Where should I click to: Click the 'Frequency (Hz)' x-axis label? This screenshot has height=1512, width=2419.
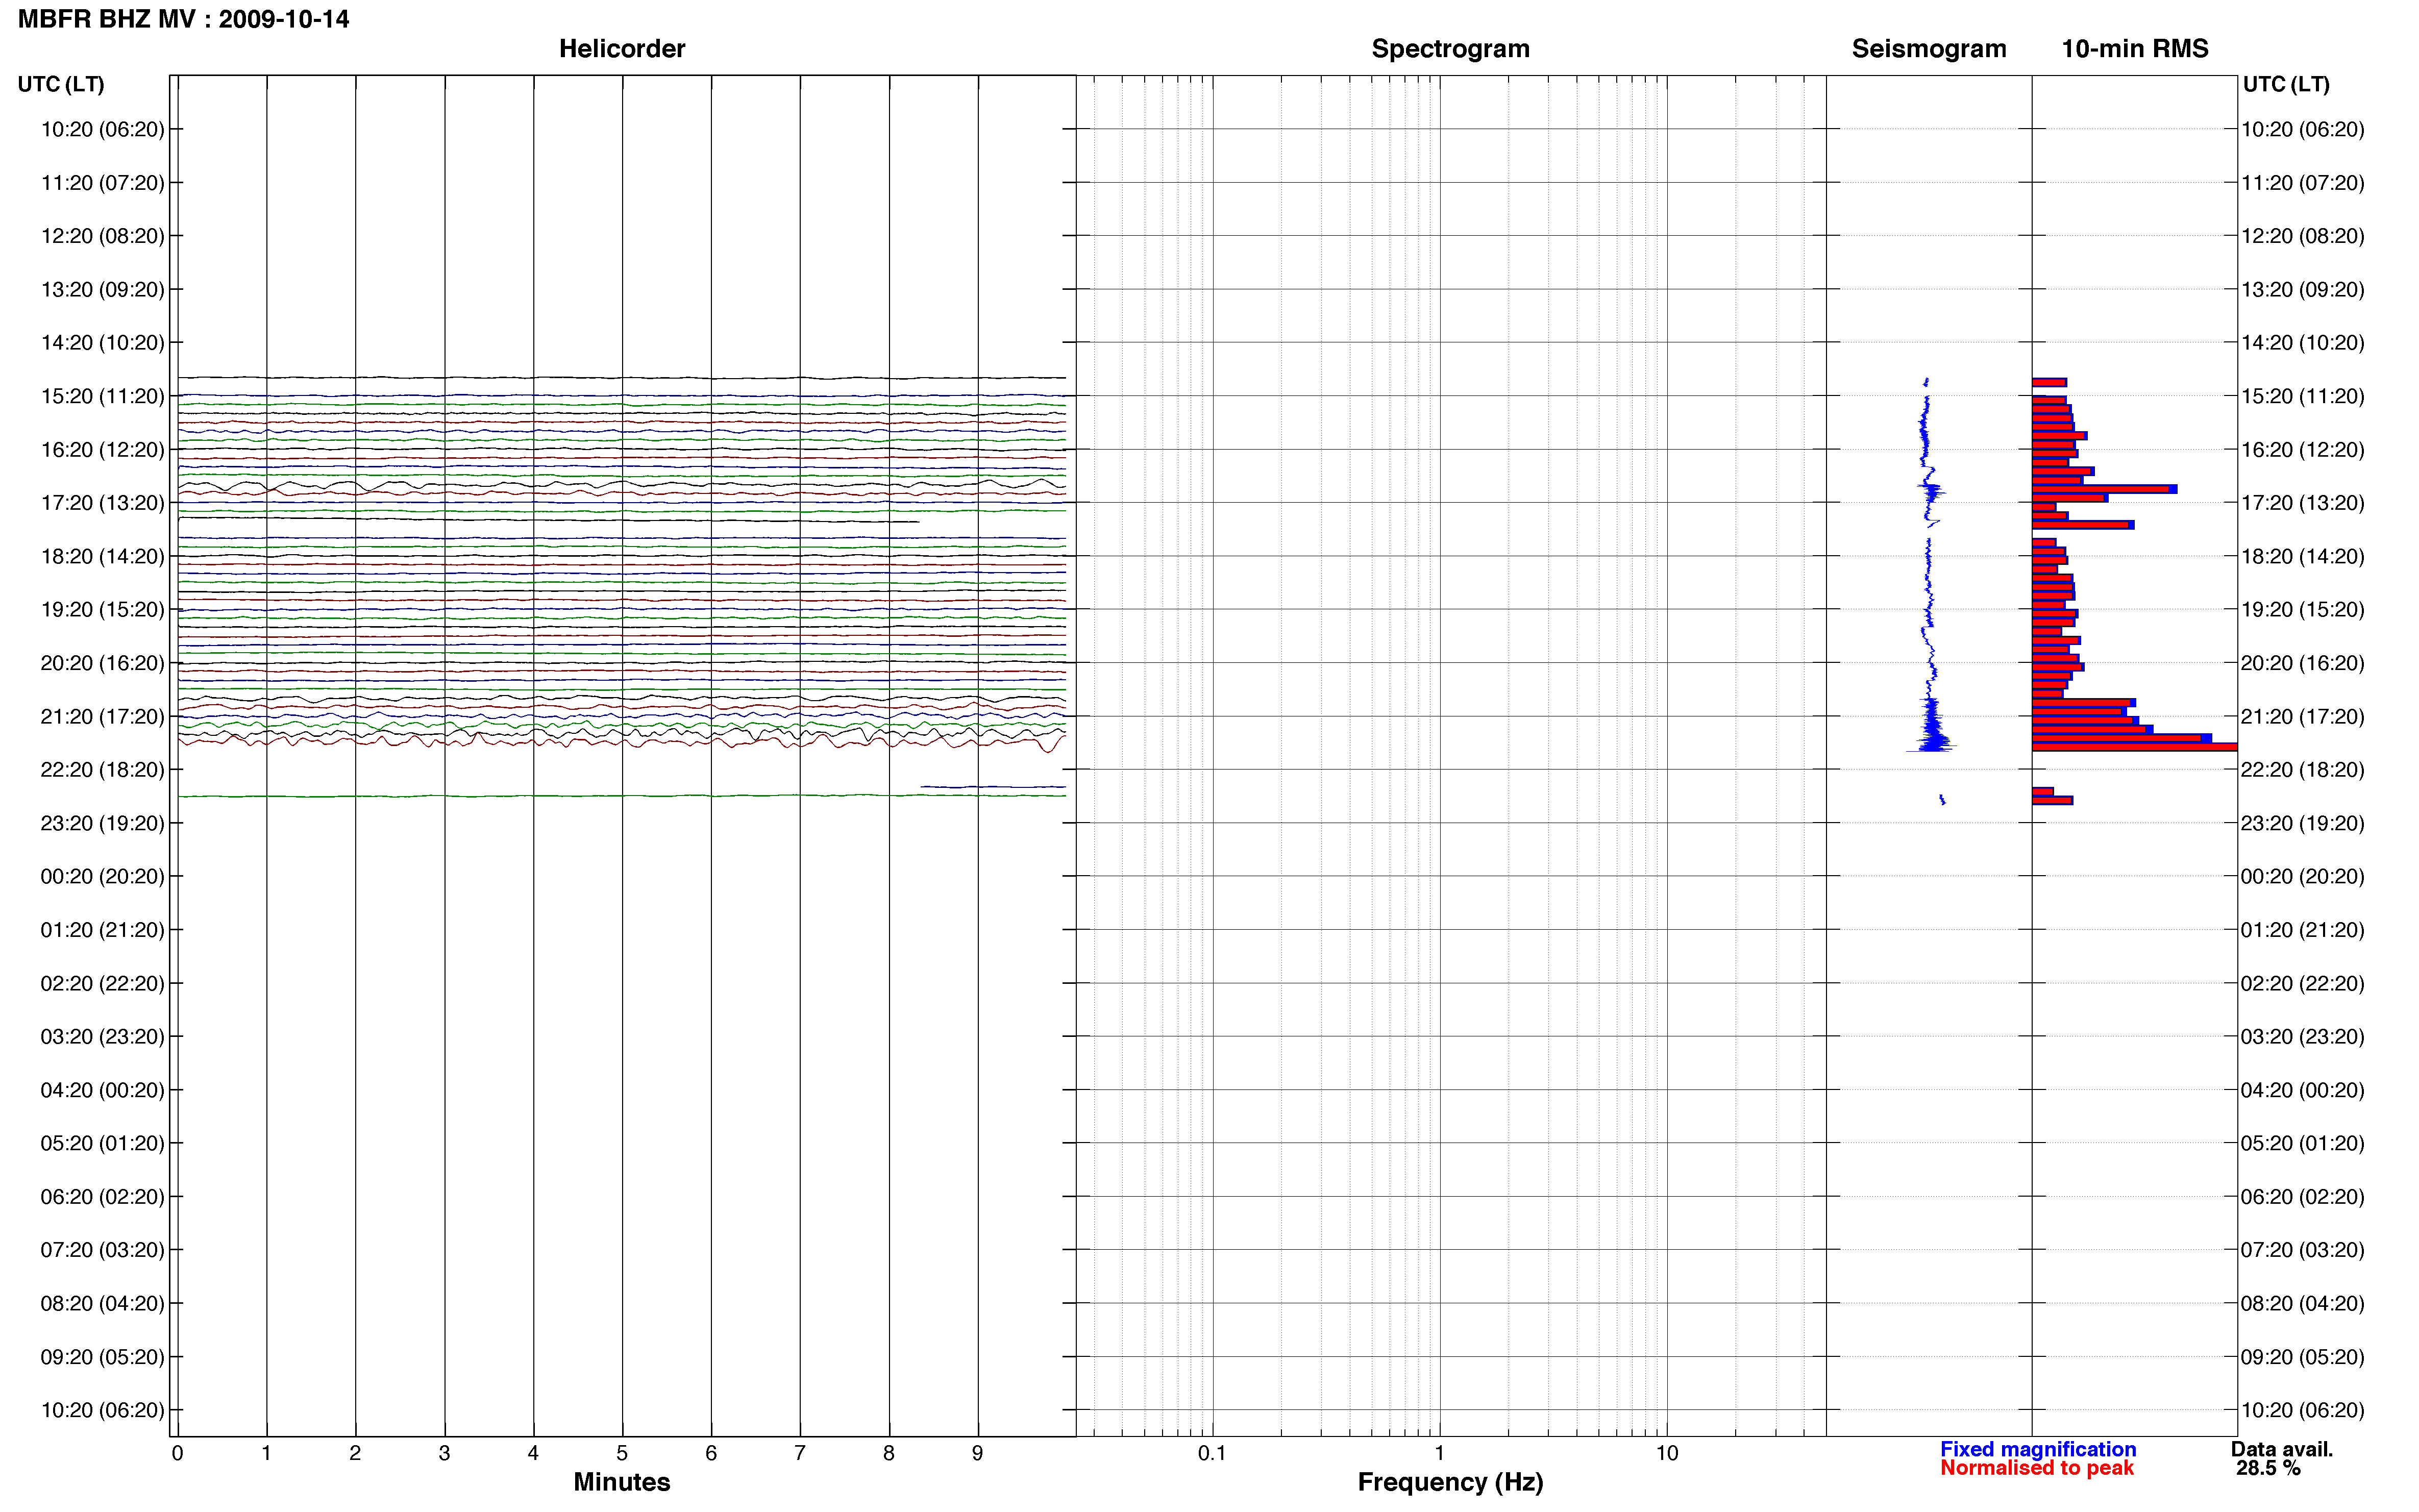point(1450,1482)
